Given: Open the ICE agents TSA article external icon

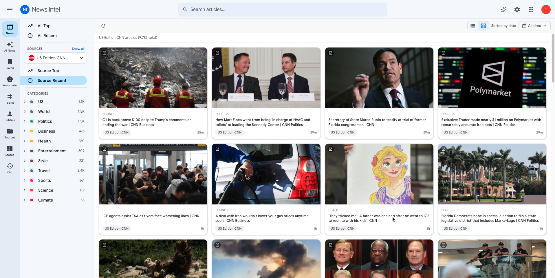Looking at the screenshot, I should click(x=105, y=149).
